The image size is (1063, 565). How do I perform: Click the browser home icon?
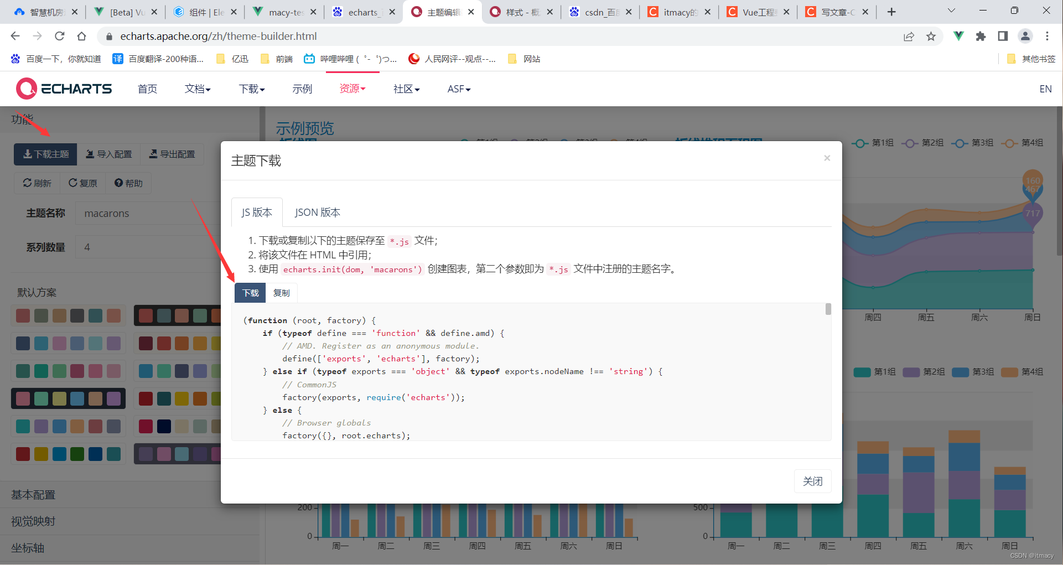81,36
